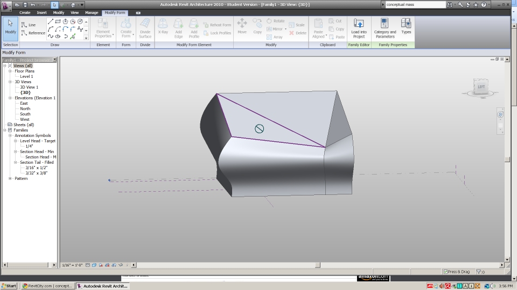Toggle the Press & Drag checkbox
This screenshot has height=290, width=517.
[x=445, y=272]
